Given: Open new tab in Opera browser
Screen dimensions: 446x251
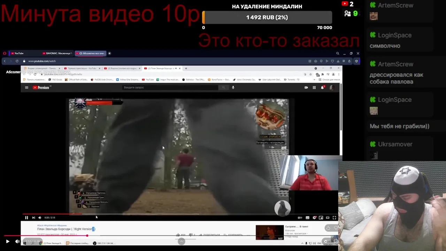Looking at the screenshot, I should click(x=109, y=53).
